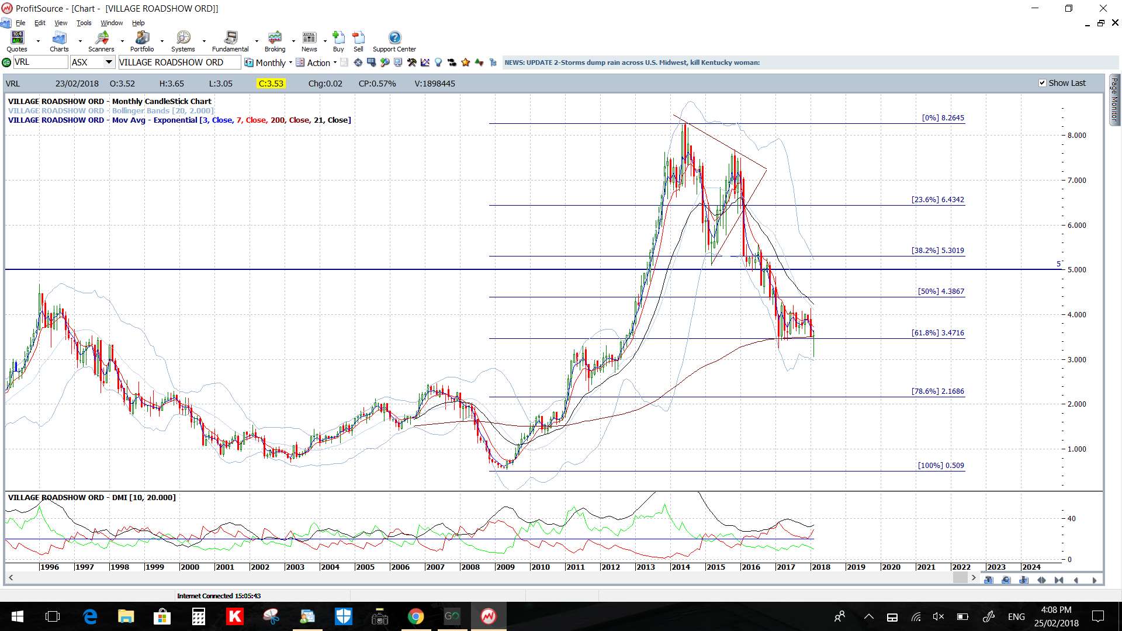Click the green Go button beside the VRL code

tap(6, 63)
